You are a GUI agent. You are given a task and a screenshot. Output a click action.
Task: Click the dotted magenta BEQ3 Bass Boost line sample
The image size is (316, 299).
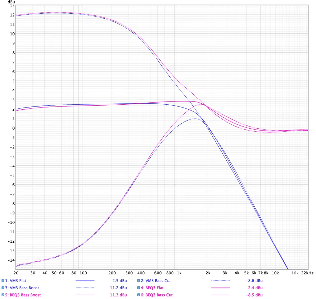click(85, 295)
